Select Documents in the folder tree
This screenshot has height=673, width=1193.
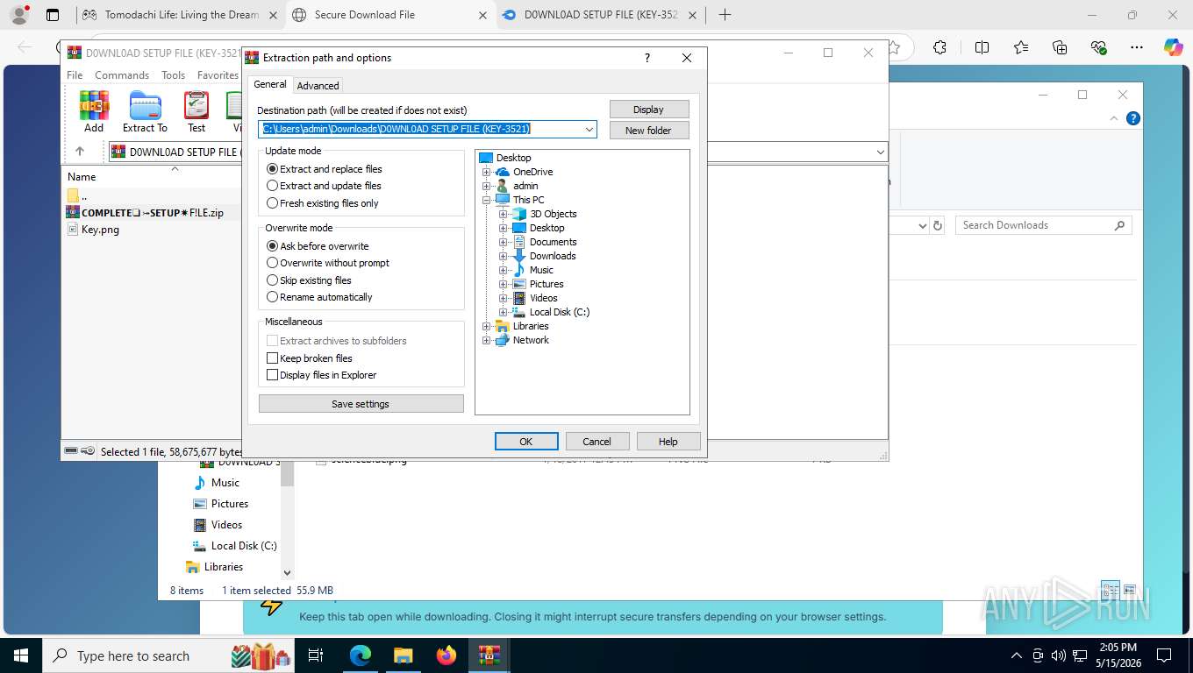553,242
